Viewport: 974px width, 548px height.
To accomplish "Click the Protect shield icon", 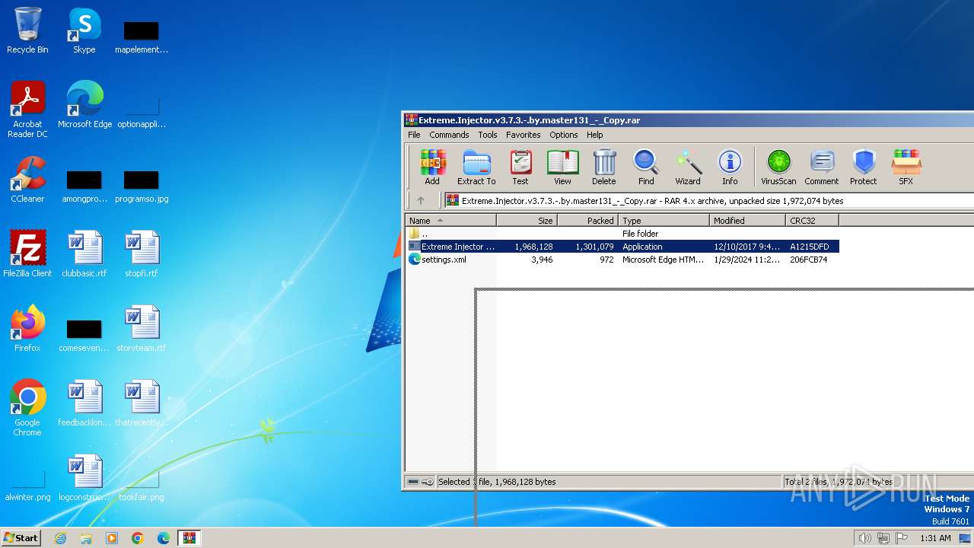I will click(864, 167).
